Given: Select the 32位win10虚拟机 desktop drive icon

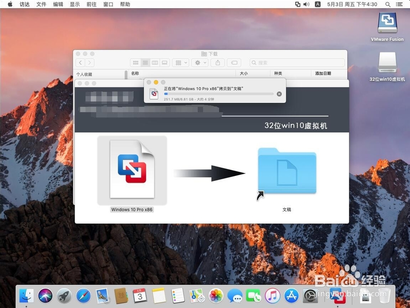Looking at the screenshot, I should (387, 62).
